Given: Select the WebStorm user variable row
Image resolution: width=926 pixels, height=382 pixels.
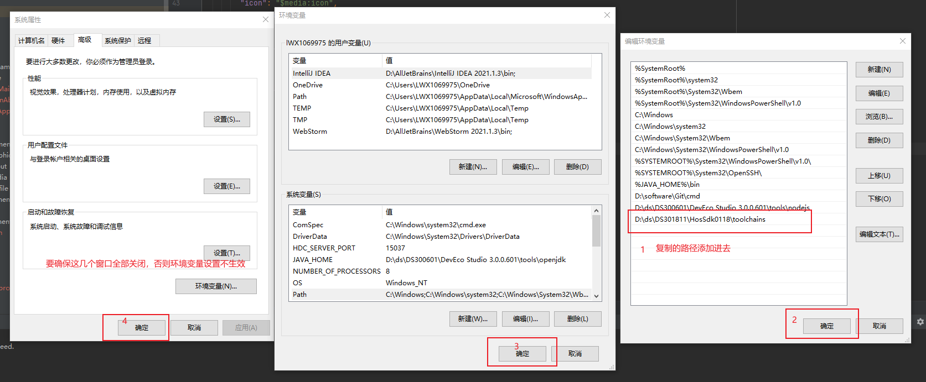Looking at the screenshot, I should coord(441,132).
